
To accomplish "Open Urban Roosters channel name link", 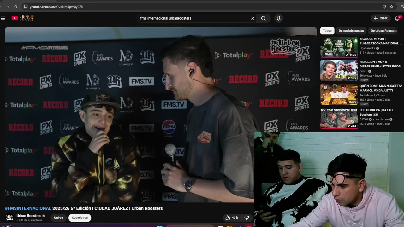I will 29,216.
